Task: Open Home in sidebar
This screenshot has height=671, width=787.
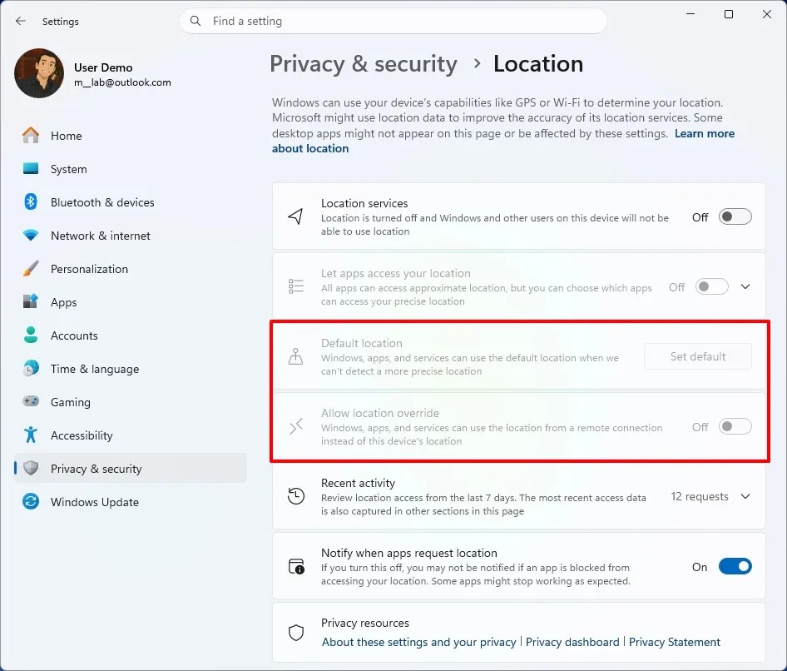Action: tap(131, 136)
